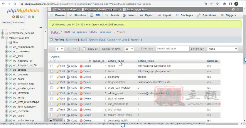
Task: Click Copy icon for use_balanceTags row
Action: click(69, 104)
